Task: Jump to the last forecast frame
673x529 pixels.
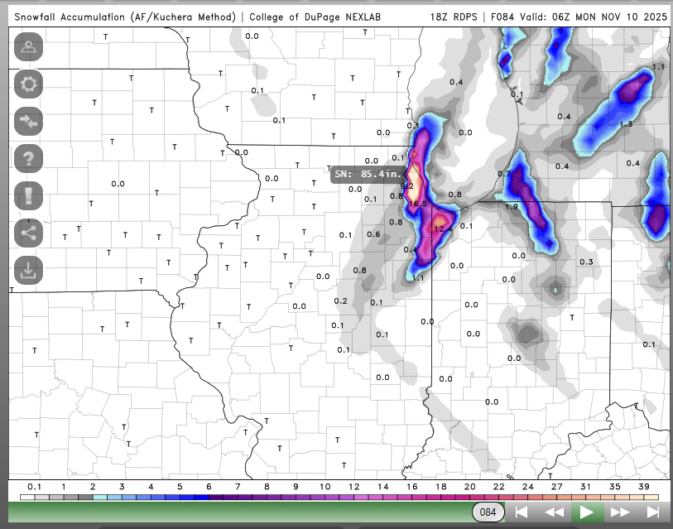Action: point(653,512)
